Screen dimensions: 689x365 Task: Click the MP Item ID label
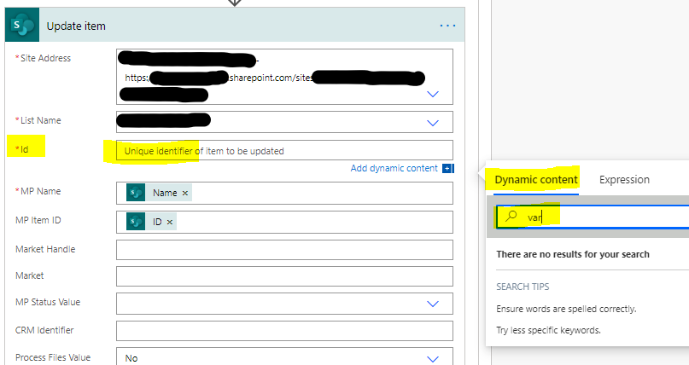[38, 220]
